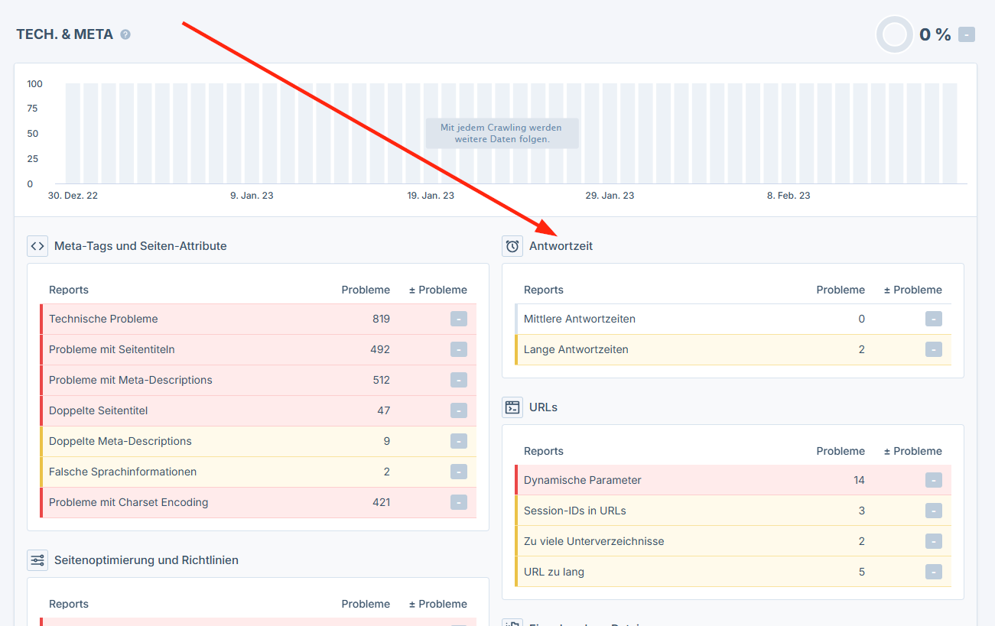Image resolution: width=995 pixels, height=626 pixels.
Task: Click the Antwortzeit section heading
Action: [561, 246]
